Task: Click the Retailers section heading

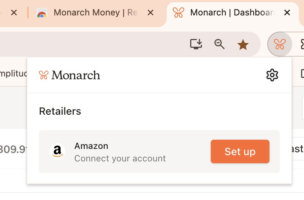Action: (60, 111)
